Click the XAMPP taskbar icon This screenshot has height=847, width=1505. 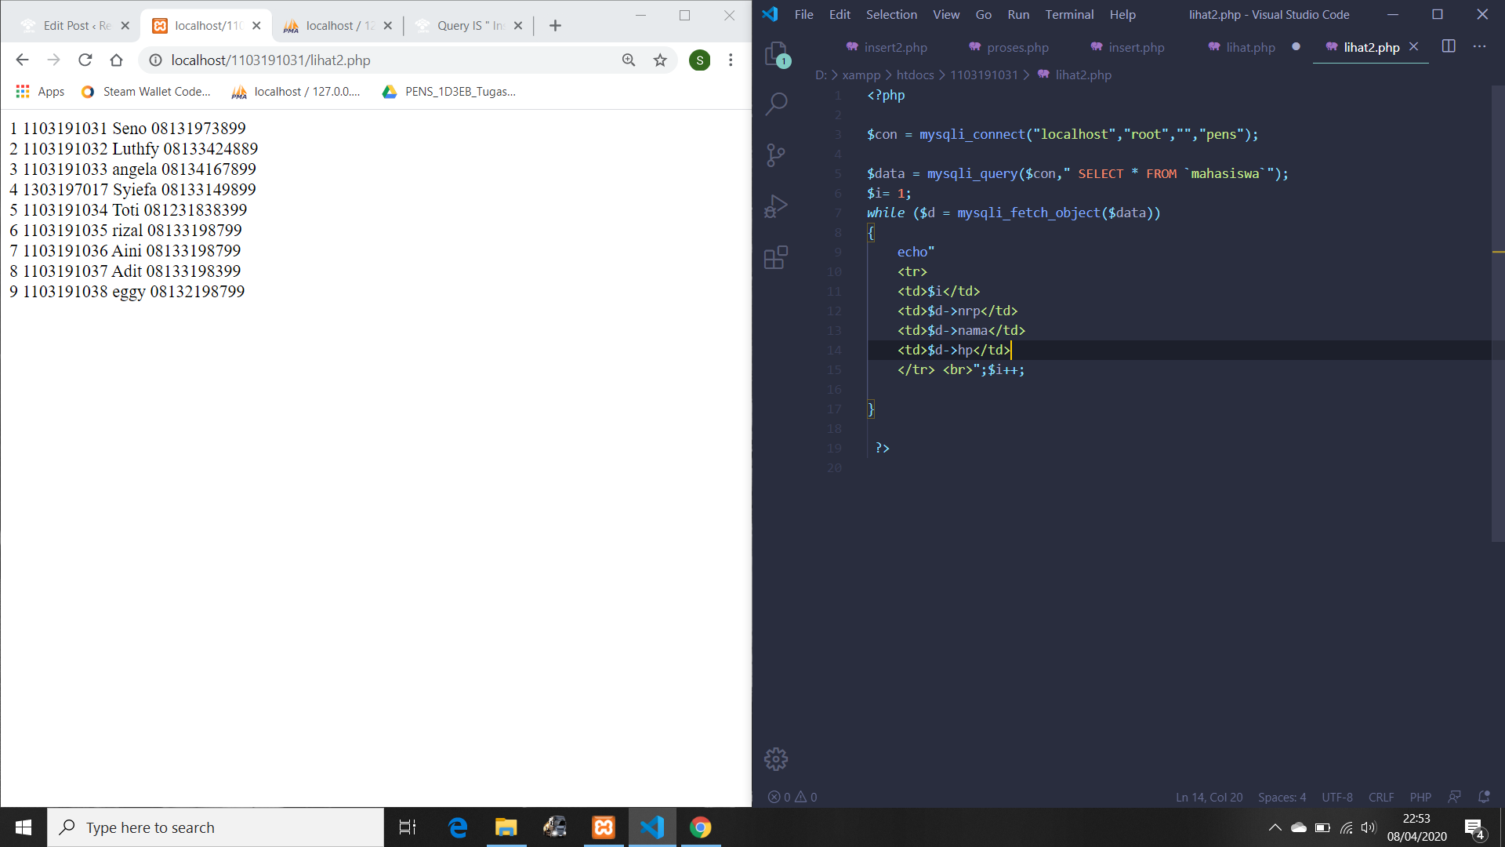point(604,827)
